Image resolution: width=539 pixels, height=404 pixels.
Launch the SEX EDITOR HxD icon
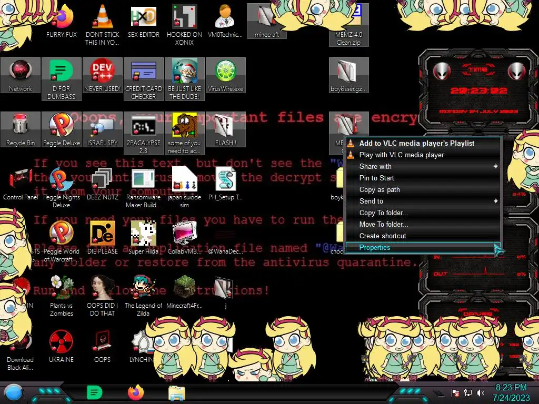click(143, 21)
